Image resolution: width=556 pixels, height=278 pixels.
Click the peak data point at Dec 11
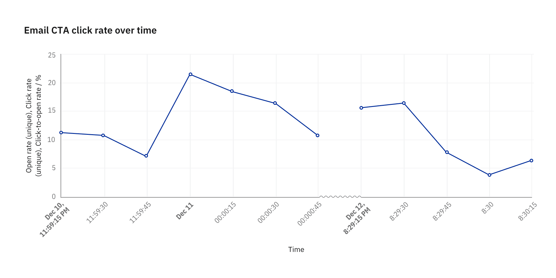[x=191, y=74]
